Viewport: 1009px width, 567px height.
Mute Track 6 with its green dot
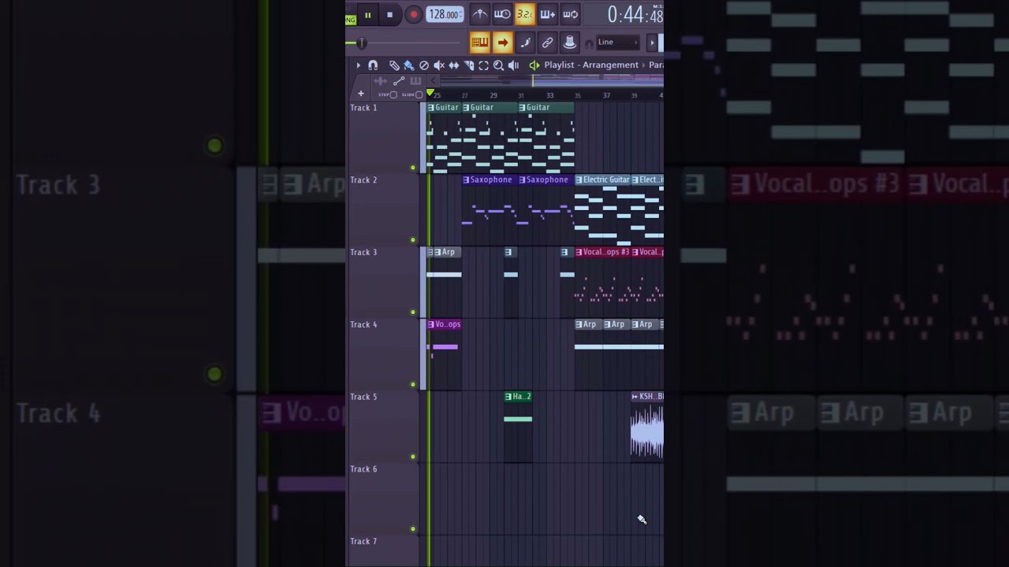click(x=412, y=529)
